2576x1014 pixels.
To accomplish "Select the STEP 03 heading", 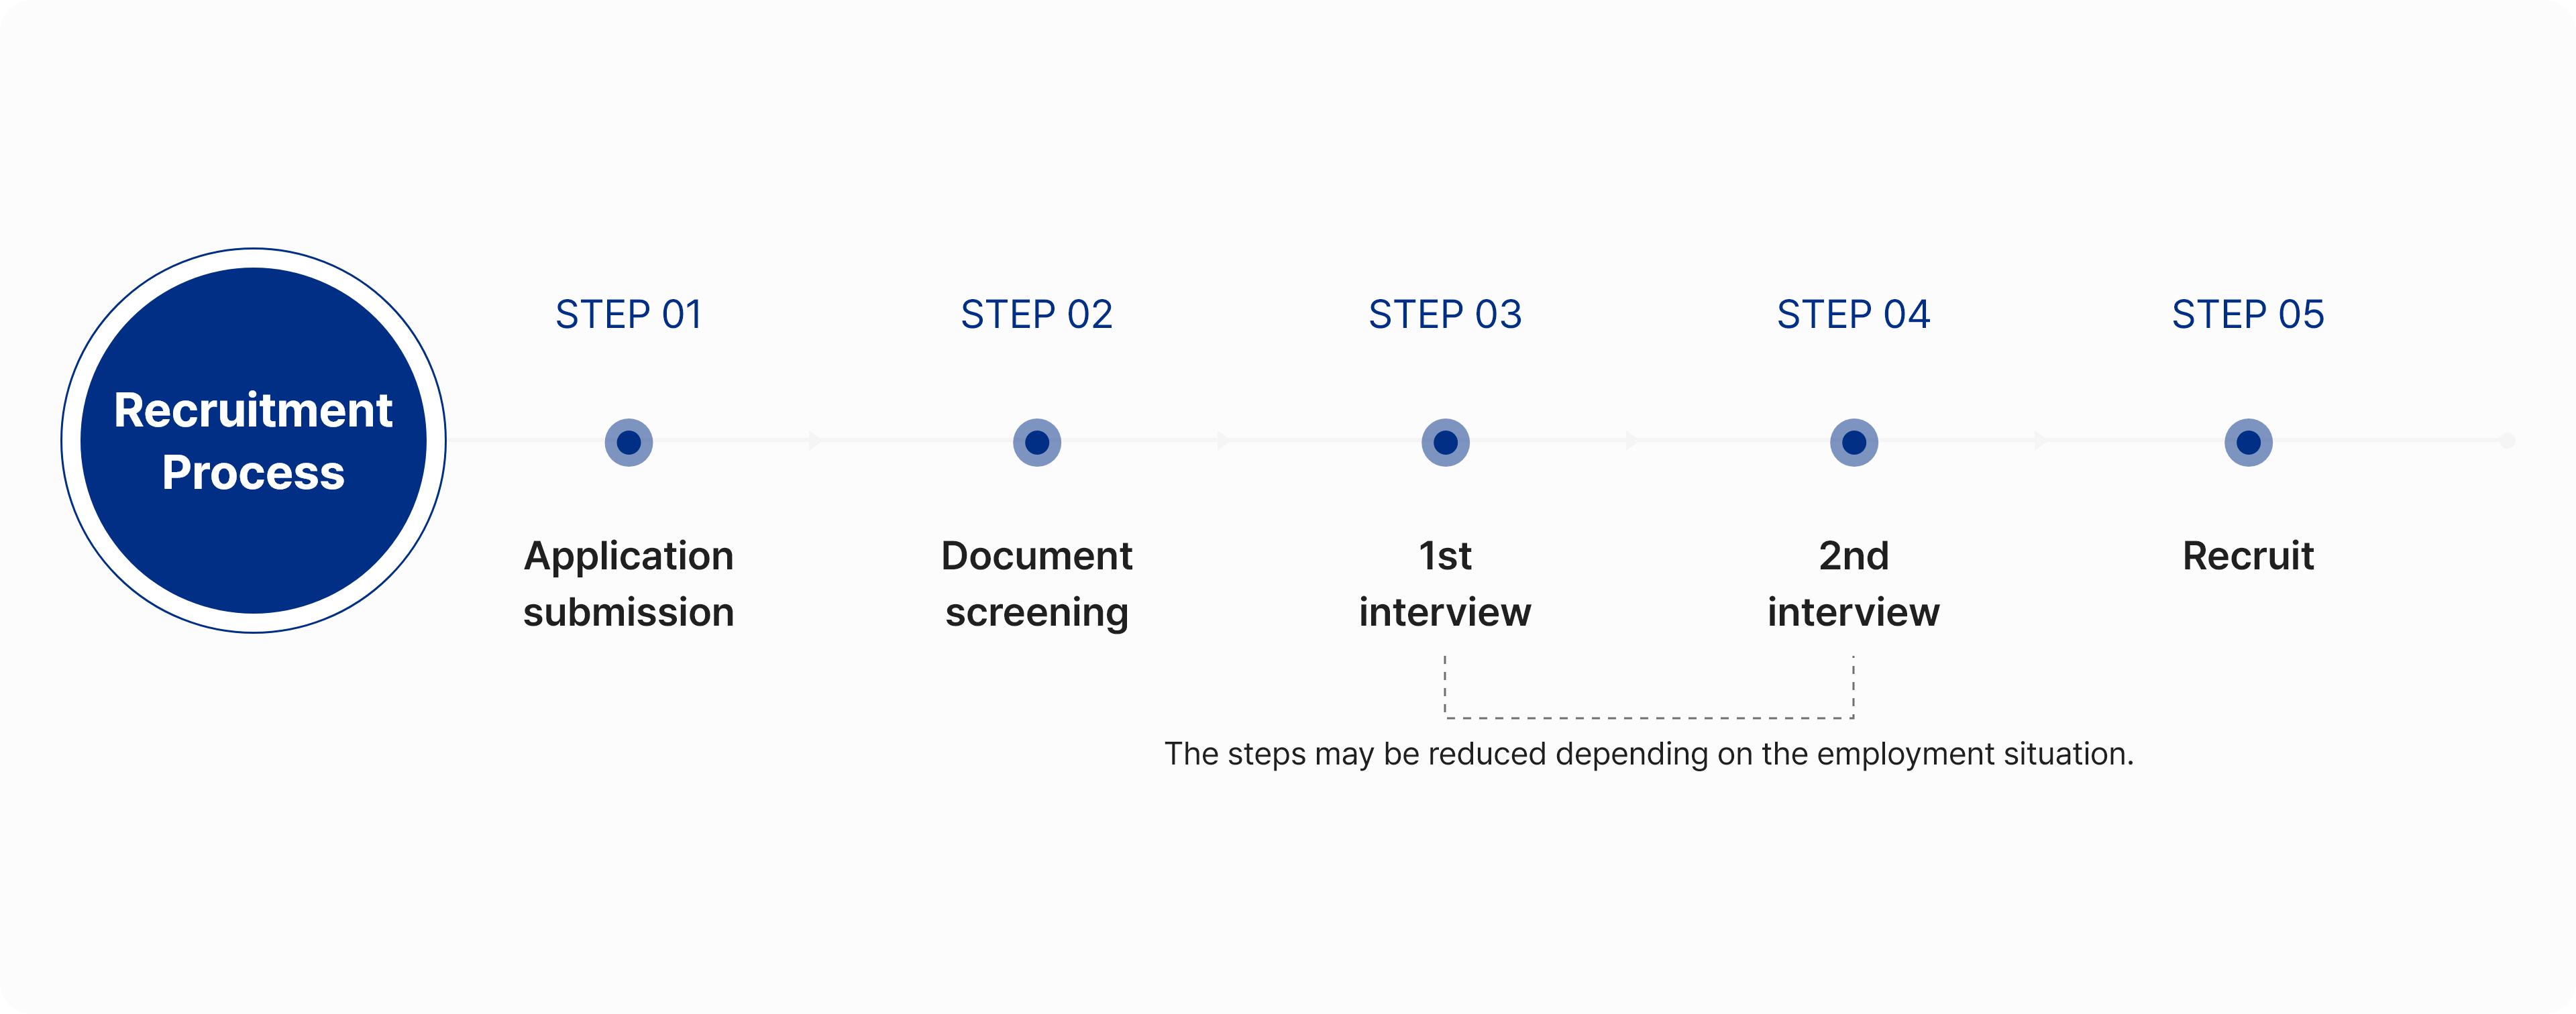I will tap(1445, 315).
